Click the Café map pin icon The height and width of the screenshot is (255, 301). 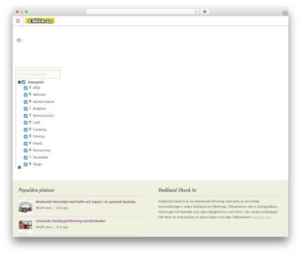[30, 122]
